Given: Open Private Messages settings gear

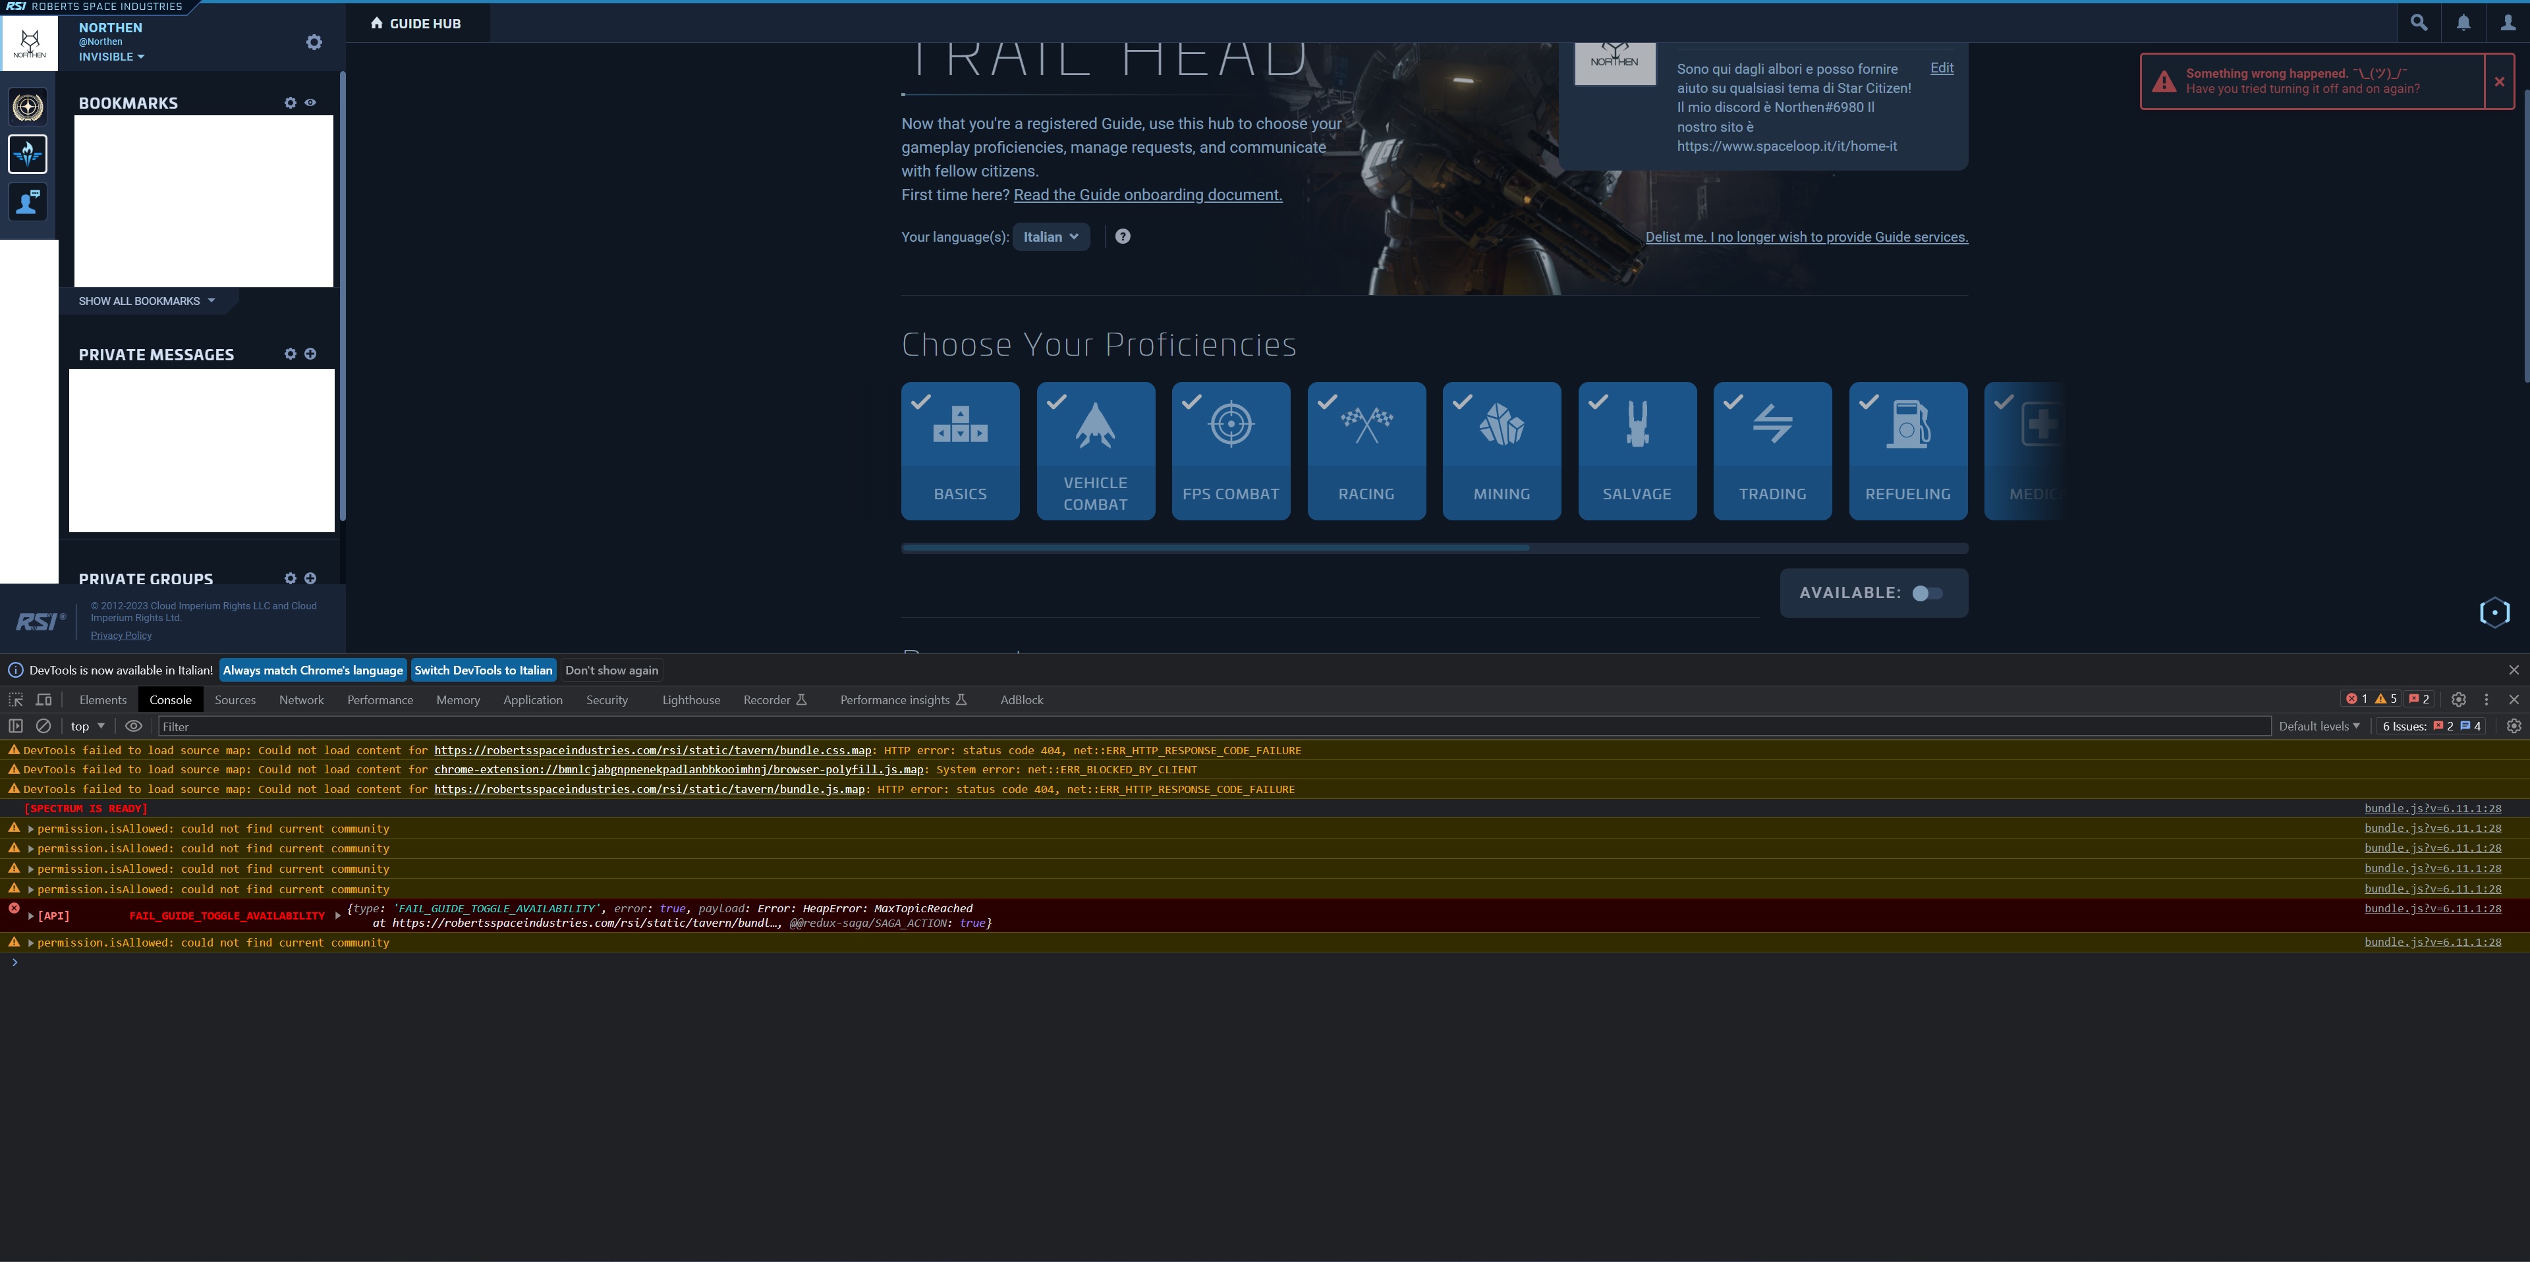Looking at the screenshot, I should pos(290,354).
